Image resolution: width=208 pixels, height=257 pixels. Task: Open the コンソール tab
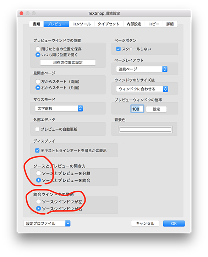[82, 24]
